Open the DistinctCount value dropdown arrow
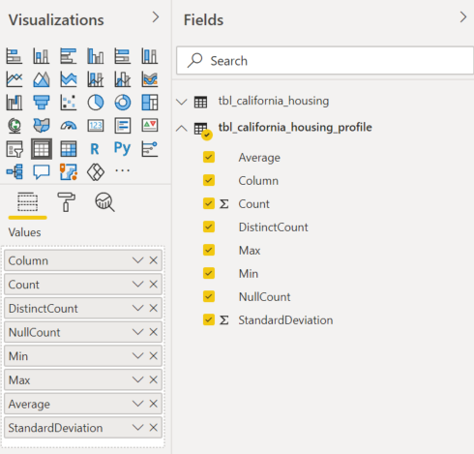 pyautogui.click(x=137, y=308)
